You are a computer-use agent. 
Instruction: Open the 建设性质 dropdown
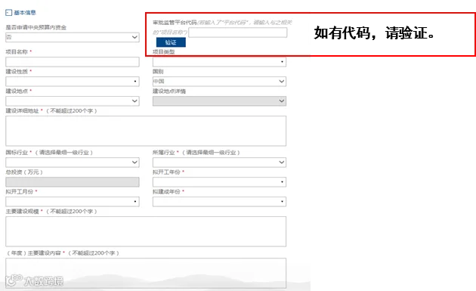point(73,82)
